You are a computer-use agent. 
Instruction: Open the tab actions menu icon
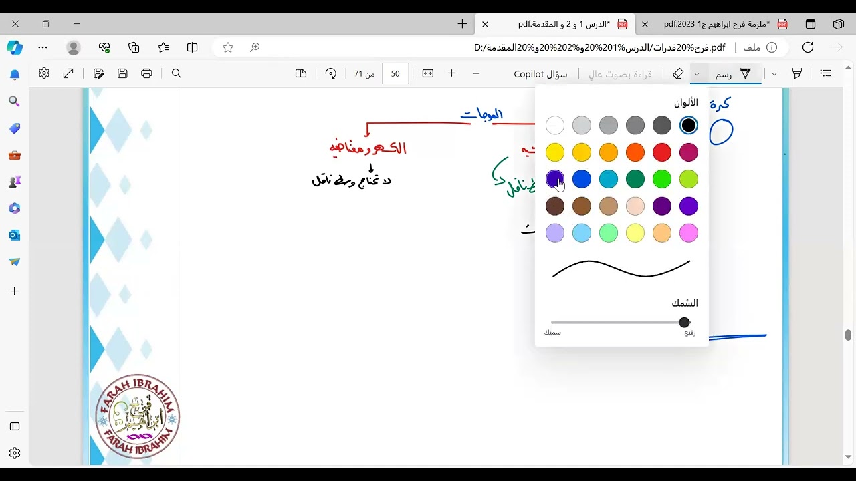(x=811, y=24)
